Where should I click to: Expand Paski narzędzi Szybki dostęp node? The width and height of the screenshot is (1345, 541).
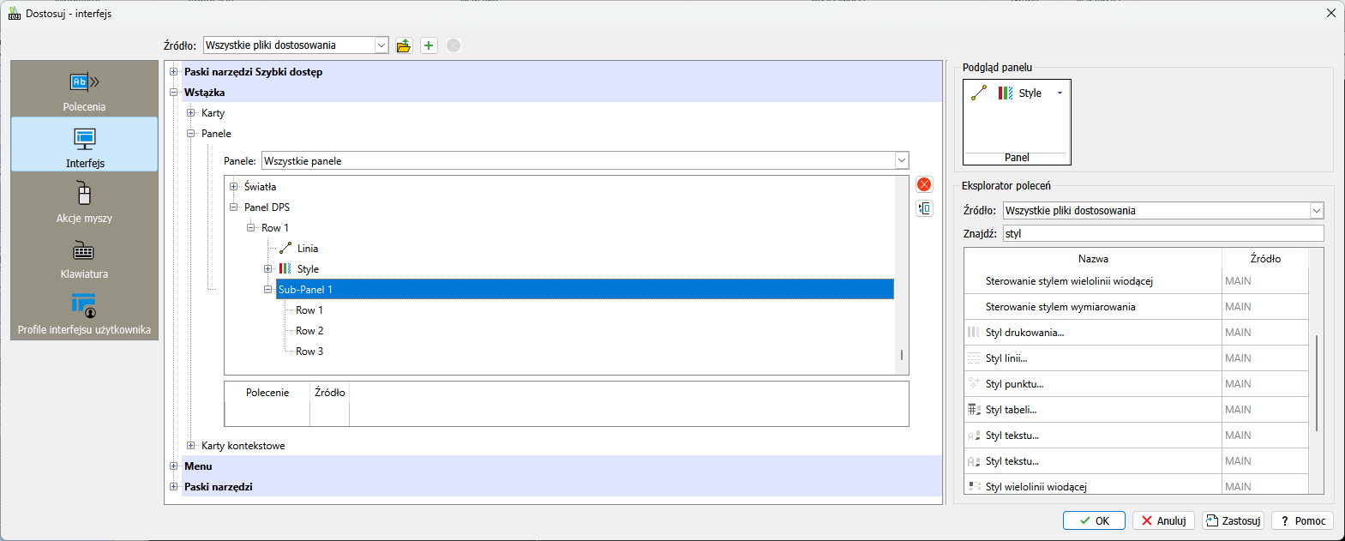point(174,72)
